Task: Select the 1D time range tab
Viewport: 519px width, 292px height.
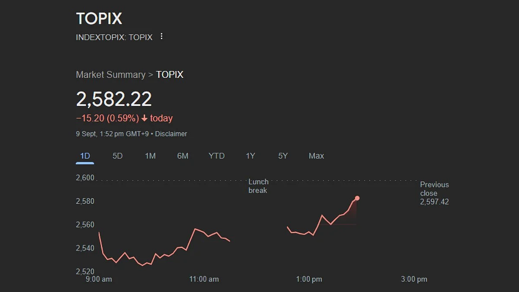Action: tap(85, 156)
